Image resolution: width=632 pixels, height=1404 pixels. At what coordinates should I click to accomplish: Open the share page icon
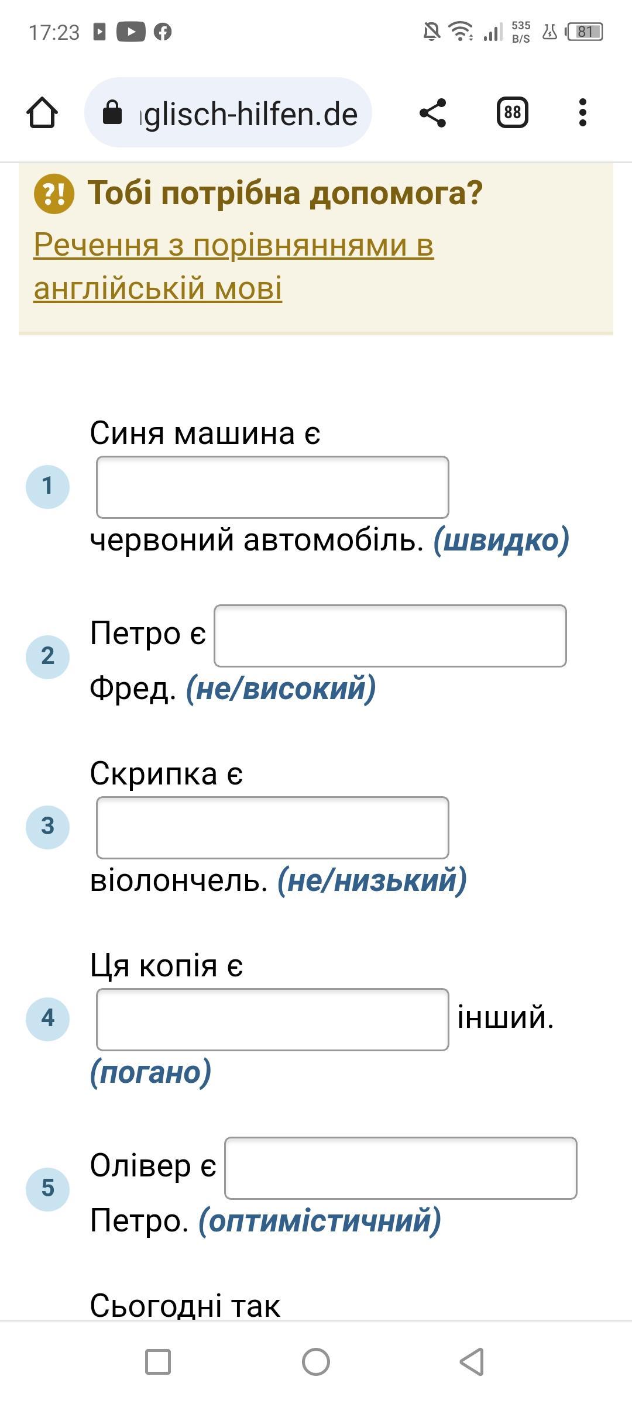coord(433,112)
